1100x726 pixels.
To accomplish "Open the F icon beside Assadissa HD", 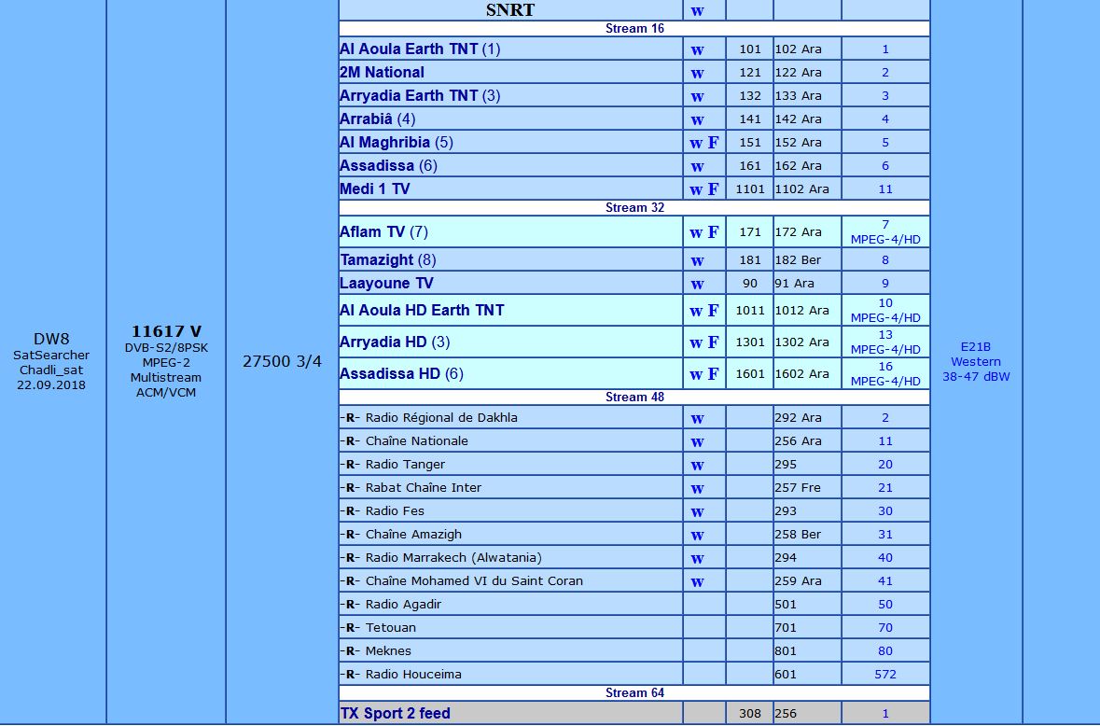I will pyautogui.click(x=713, y=374).
